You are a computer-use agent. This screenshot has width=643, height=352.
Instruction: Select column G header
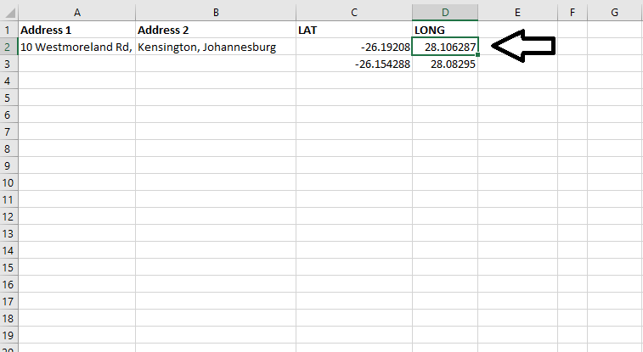click(614, 12)
